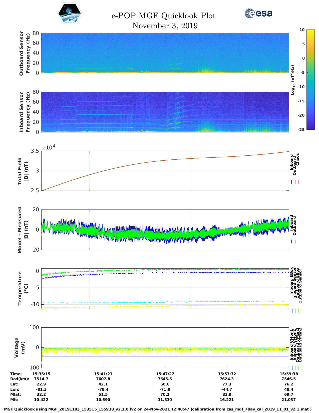Viewport: 319px width, 413px height.
Task: Click the Model - Measured |B| plot
Action: (x=165, y=230)
